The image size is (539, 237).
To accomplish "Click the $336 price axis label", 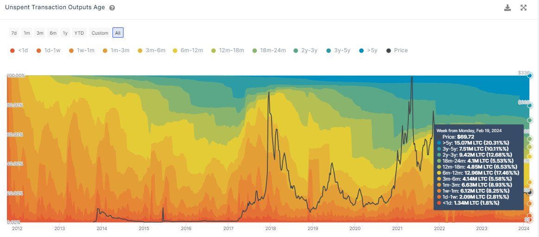I will pos(524,73).
